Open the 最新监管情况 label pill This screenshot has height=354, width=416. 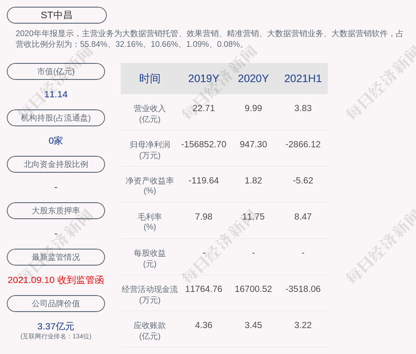click(x=56, y=257)
